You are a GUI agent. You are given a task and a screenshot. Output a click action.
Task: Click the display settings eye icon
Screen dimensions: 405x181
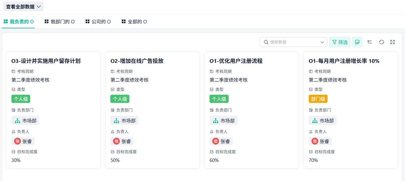click(x=357, y=42)
